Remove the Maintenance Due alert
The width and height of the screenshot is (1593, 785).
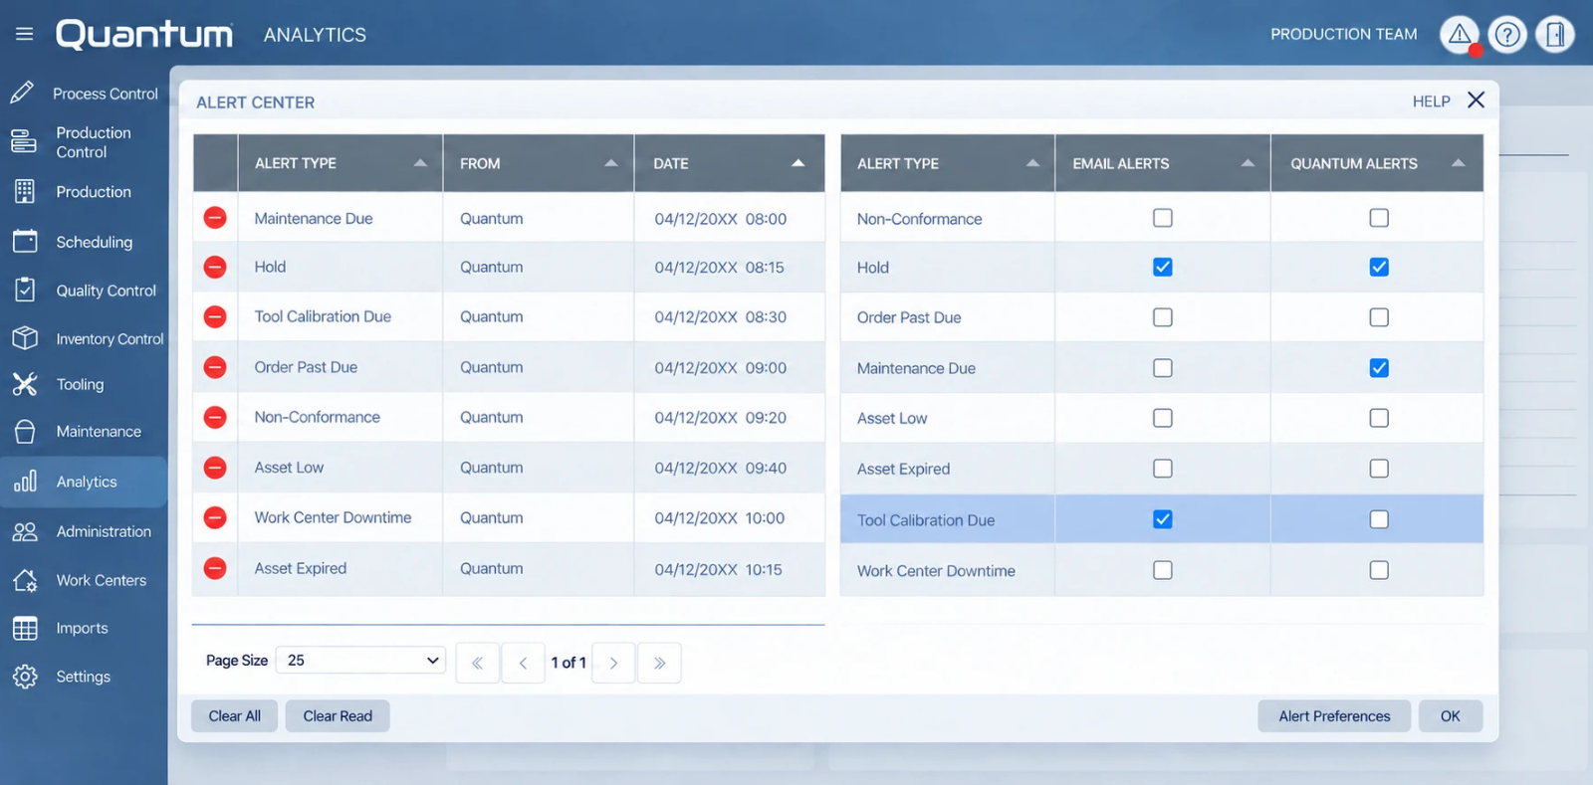pos(215,217)
